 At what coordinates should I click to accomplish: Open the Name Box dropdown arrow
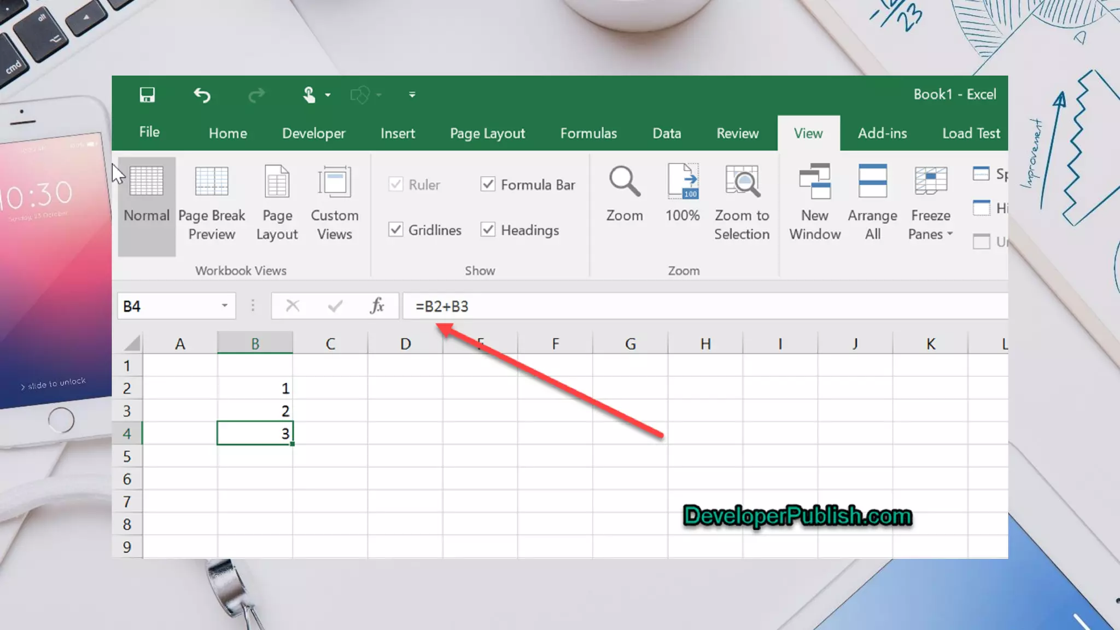coord(224,306)
